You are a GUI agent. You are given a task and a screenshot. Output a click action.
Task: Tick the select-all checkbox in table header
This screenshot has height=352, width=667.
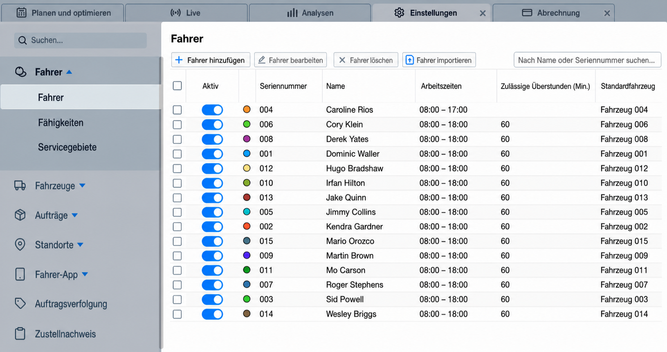(177, 86)
